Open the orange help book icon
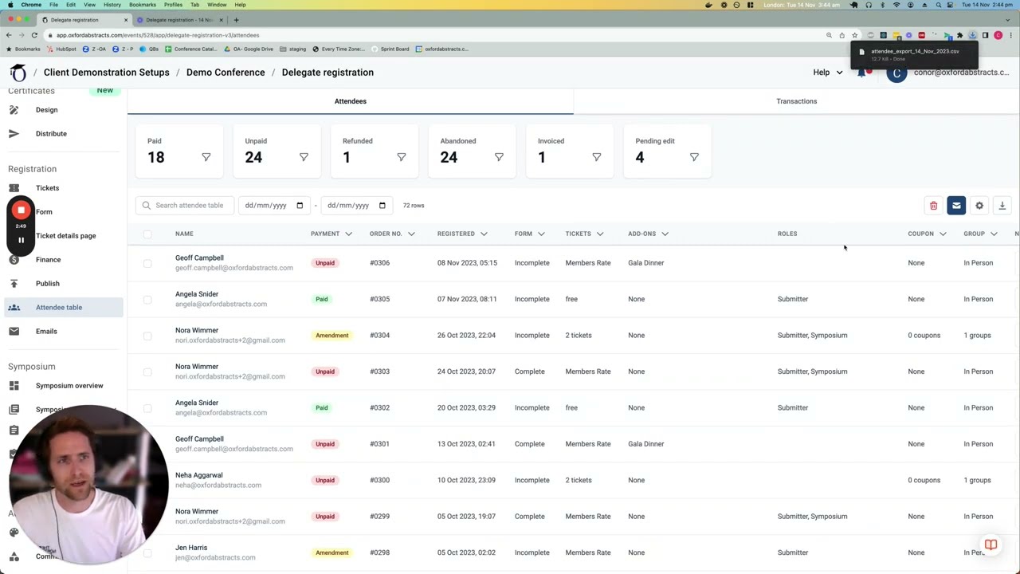 [x=991, y=545]
